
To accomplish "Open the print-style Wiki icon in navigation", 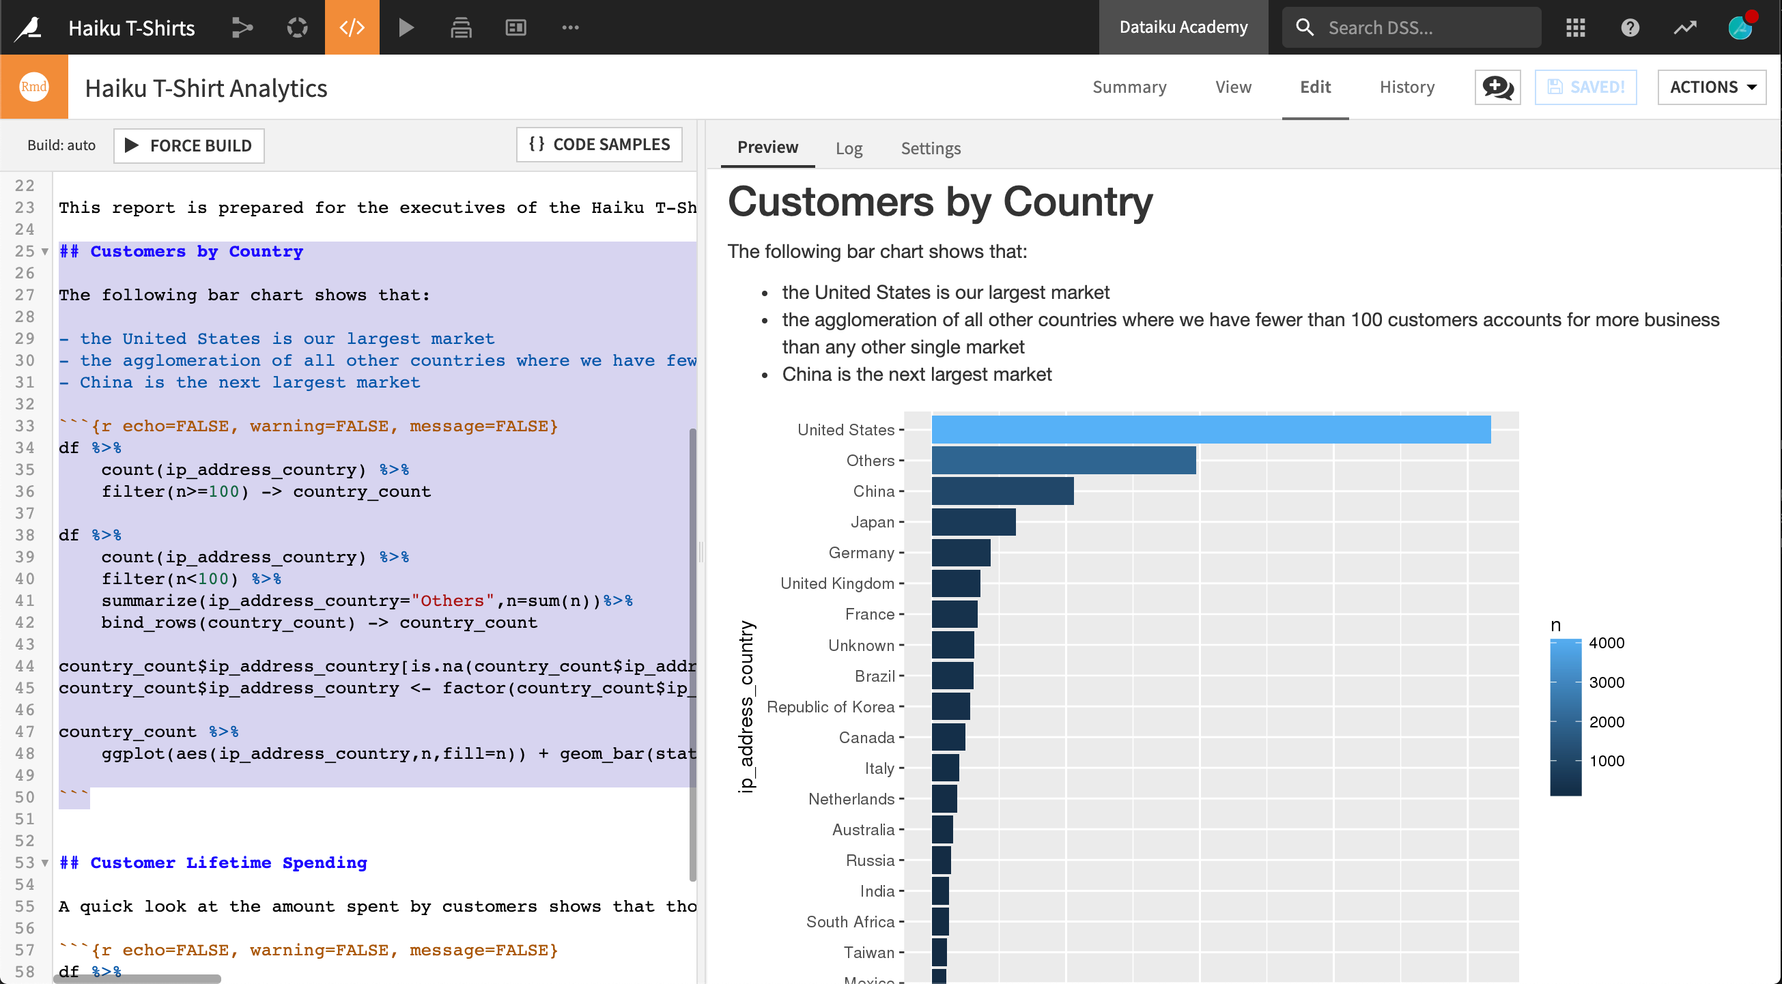I will coord(462,28).
